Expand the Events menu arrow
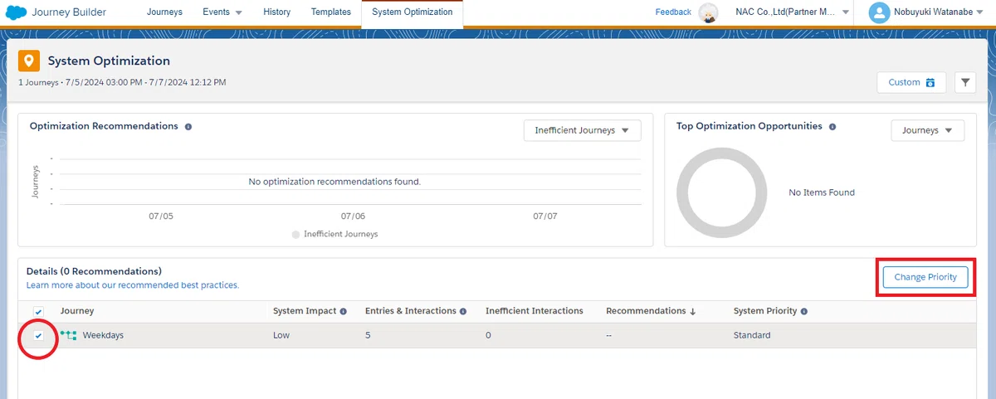 coord(238,12)
